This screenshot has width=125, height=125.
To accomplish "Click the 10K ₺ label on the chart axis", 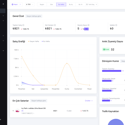I will pyautogui.click(x=16, y=50).
